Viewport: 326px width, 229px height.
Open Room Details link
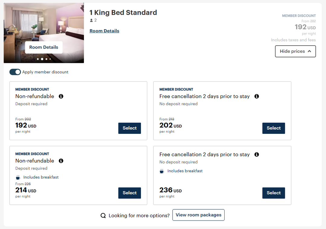point(104,31)
